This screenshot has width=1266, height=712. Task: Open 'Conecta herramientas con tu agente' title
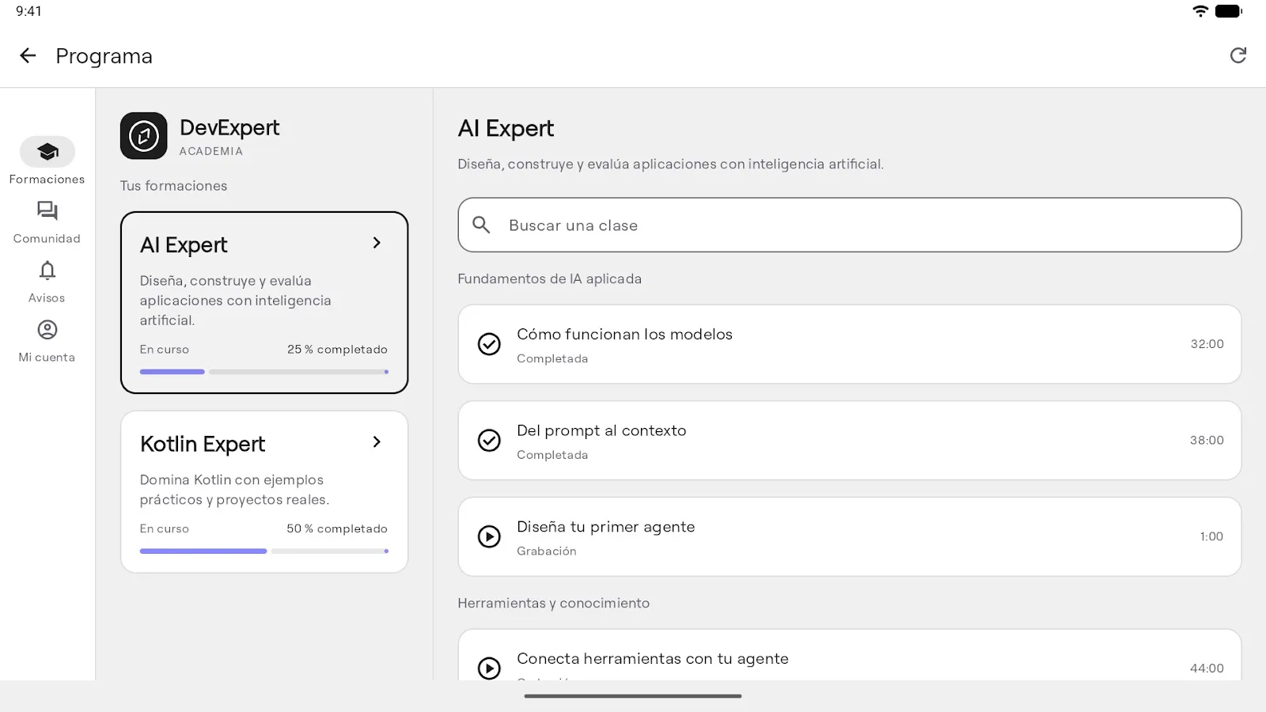652,658
